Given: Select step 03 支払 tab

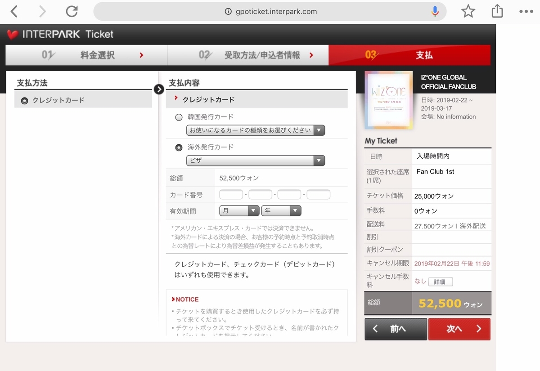Looking at the screenshot, I should [x=409, y=55].
